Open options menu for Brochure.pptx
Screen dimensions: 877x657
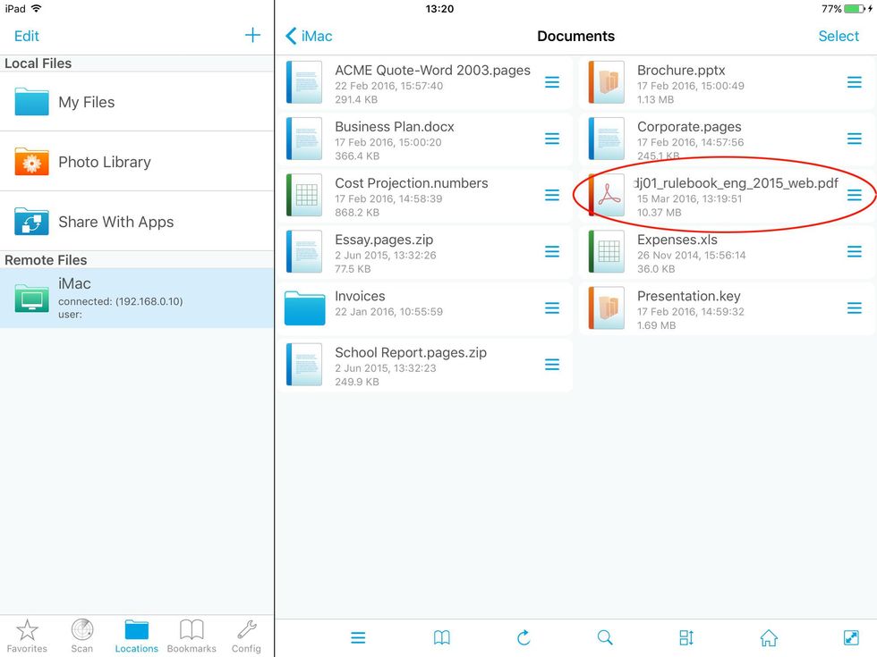tap(854, 82)
